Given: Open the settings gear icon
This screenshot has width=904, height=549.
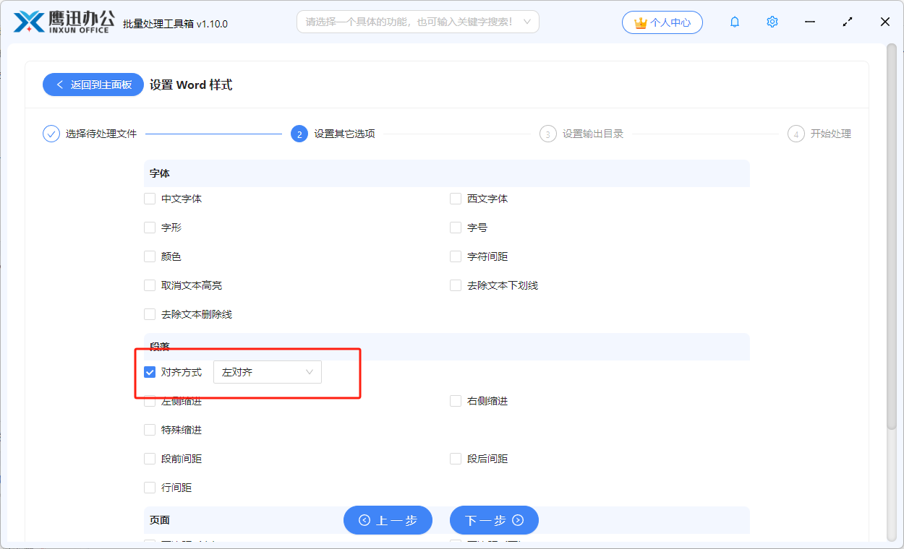Looking at the screenshot, I should (x=772, y=22).
